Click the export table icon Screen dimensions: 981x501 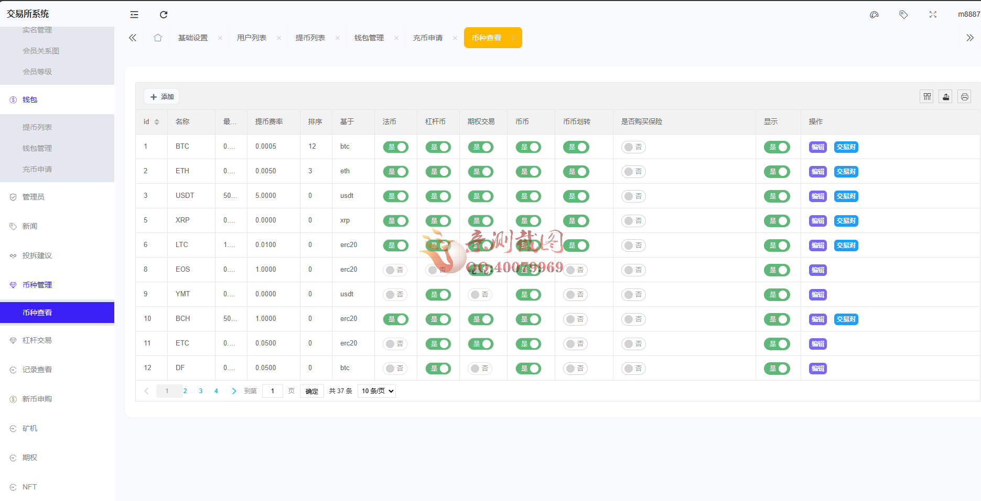(x=945, y=97)
